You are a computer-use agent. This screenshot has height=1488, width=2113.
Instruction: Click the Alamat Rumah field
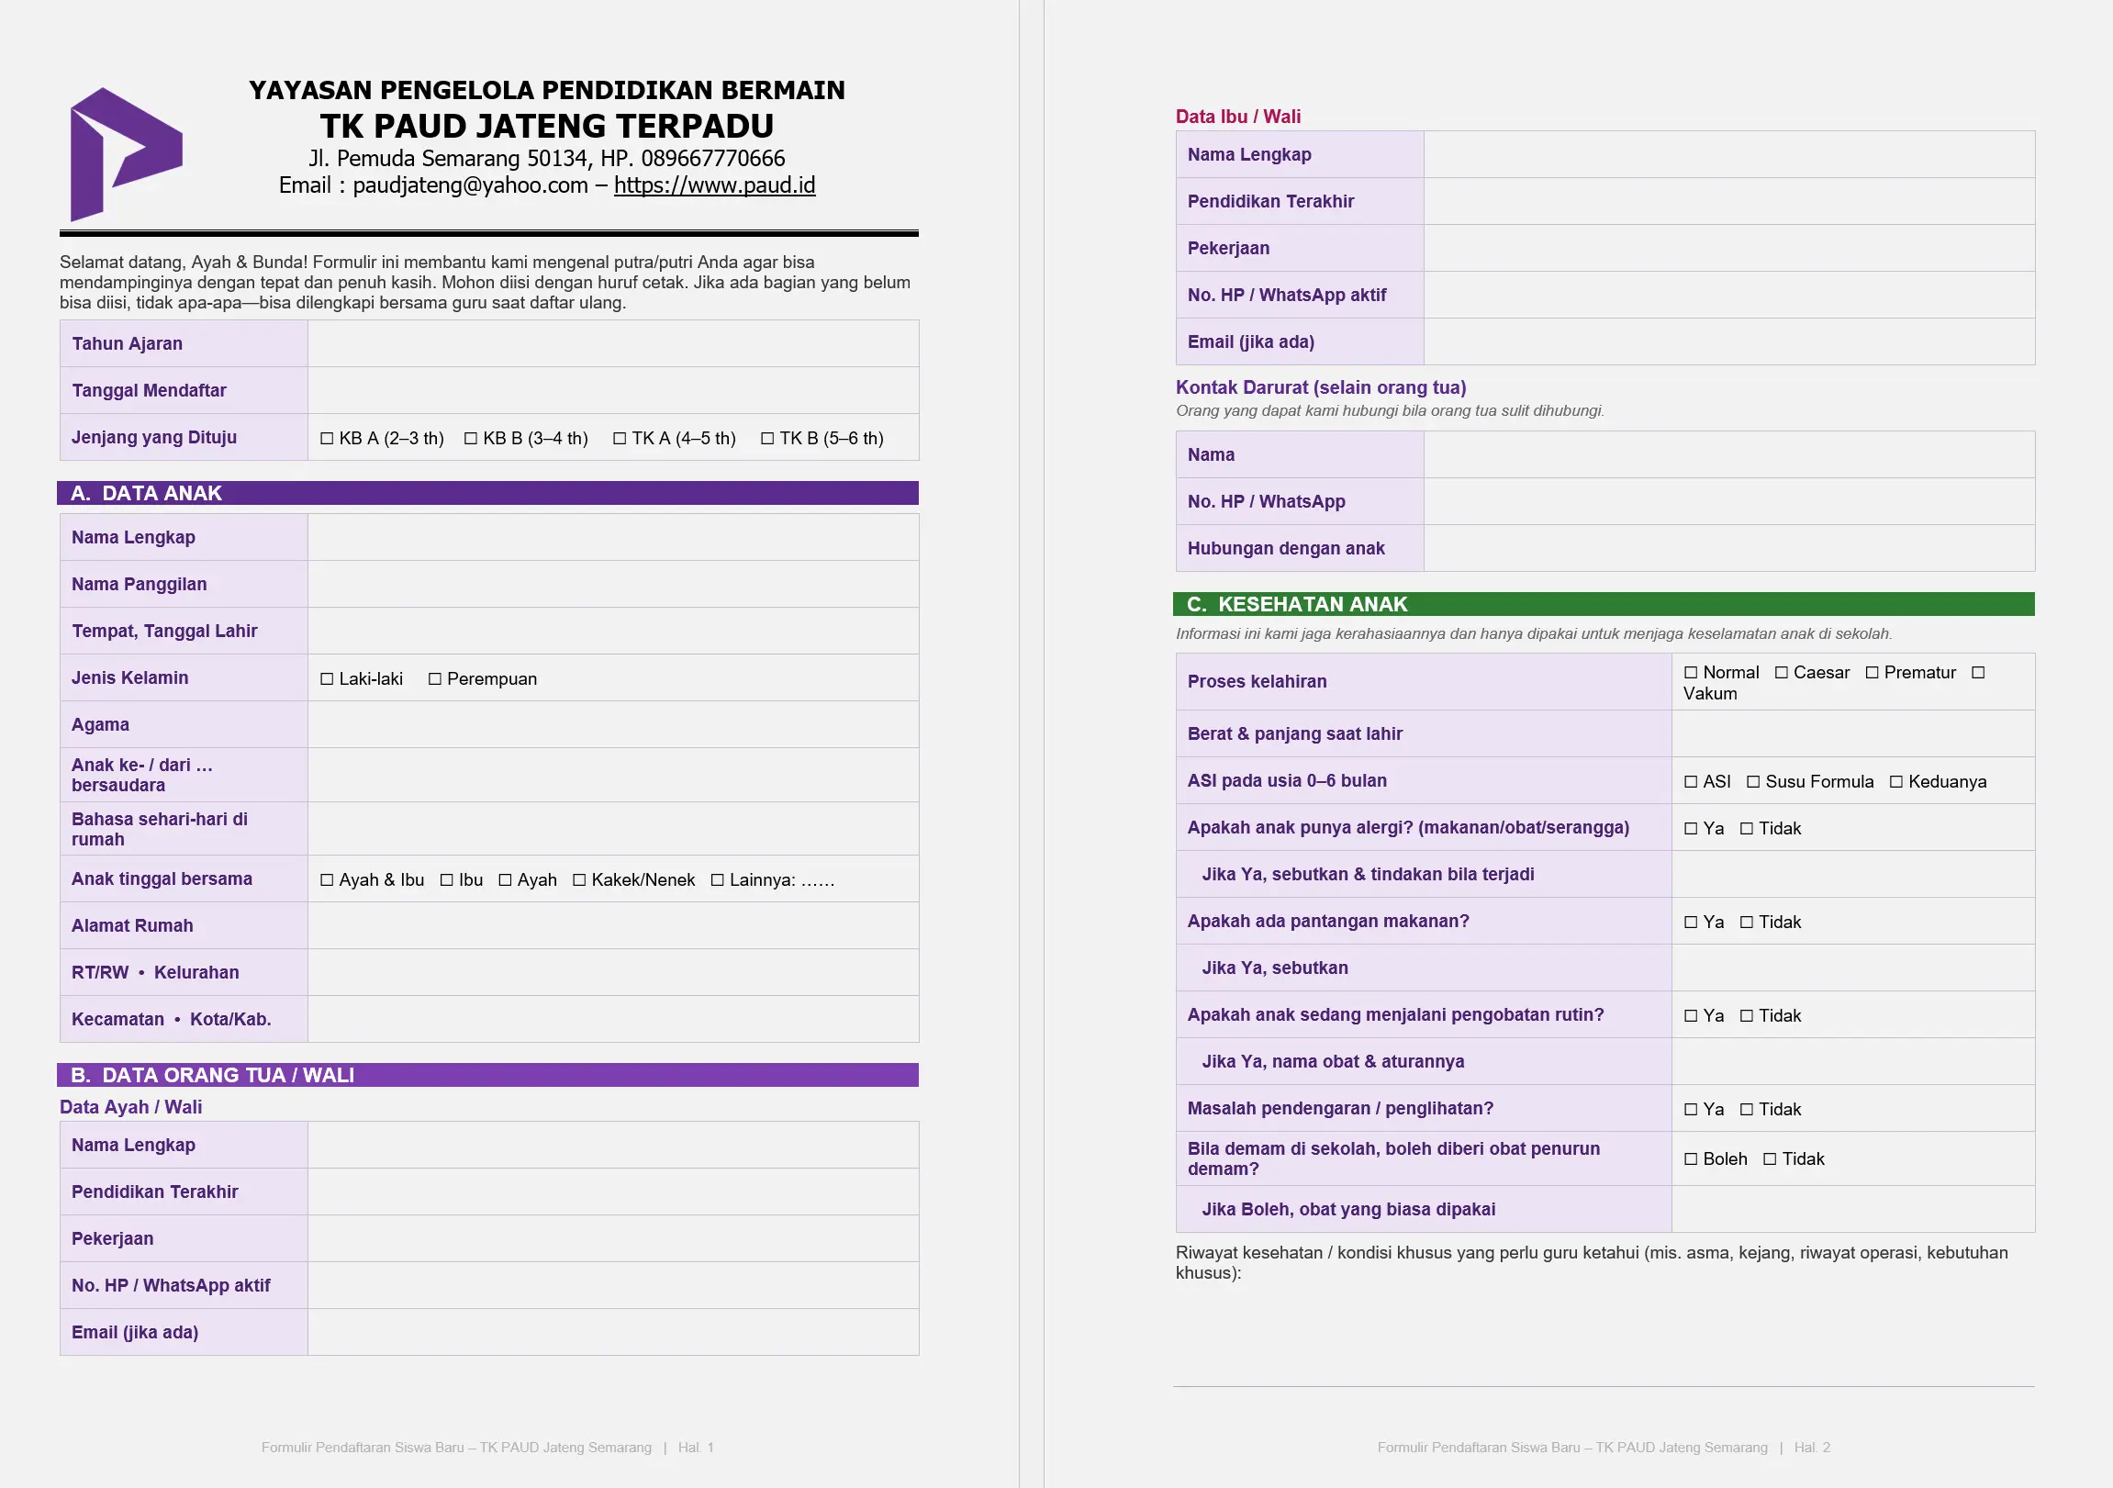click(613, 925)
